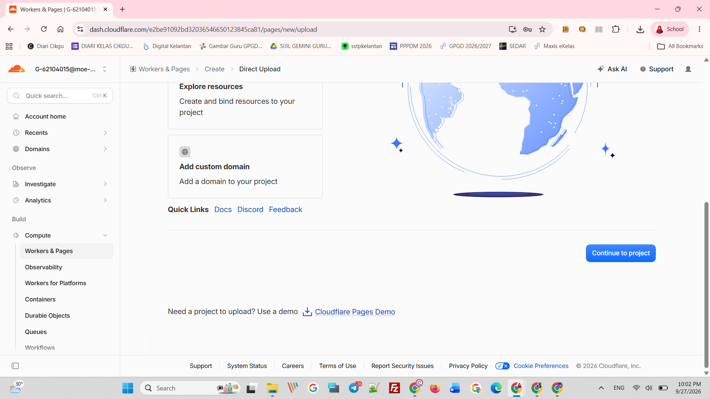Viewport: 710px width, 399px height.
Task: Open Containers in sidebar
Action: 40,299
